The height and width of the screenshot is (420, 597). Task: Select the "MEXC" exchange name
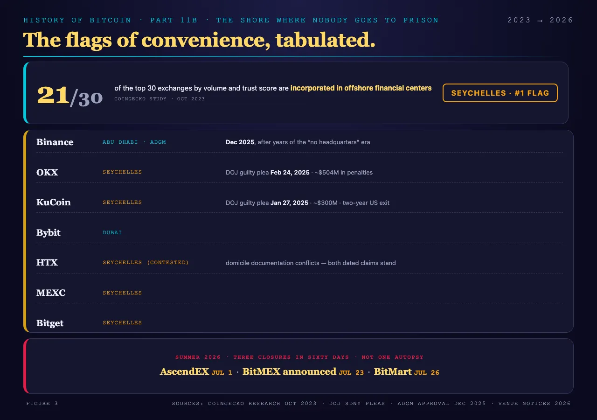click(51, 293)
